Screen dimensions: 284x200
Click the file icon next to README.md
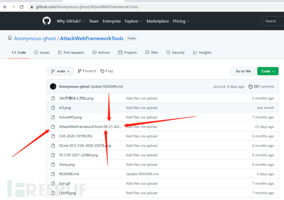[x=53, y=174]
